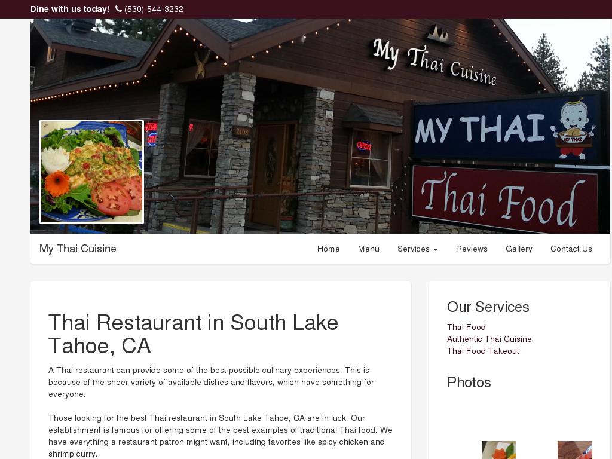Open the Menu page link
612x459 pixels.
368,249
